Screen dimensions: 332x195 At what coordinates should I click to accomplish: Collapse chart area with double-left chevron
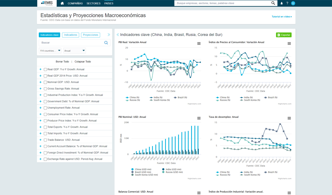click(x=118, y=35)
